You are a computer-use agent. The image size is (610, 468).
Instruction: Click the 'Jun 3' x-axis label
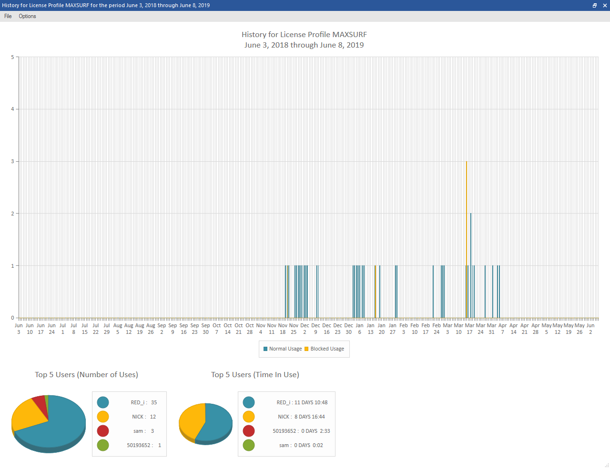(x=19, y=329)
